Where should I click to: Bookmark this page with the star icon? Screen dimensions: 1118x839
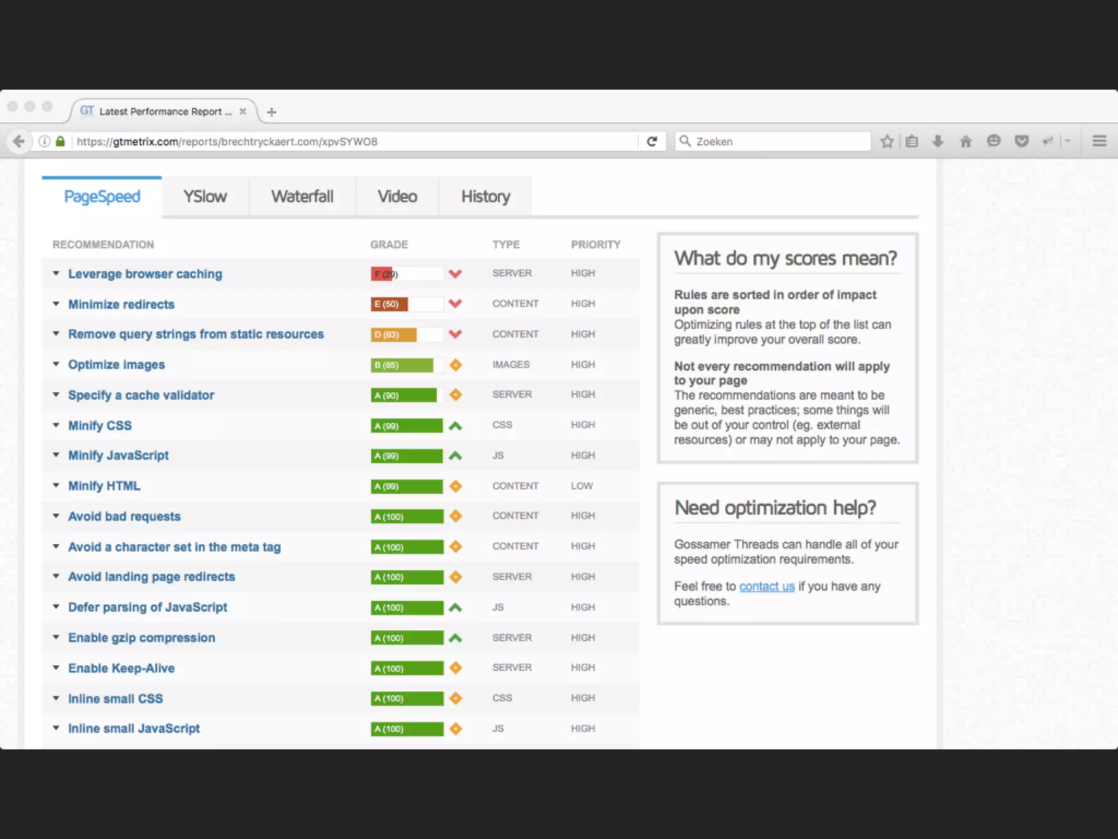coord(887,141)
